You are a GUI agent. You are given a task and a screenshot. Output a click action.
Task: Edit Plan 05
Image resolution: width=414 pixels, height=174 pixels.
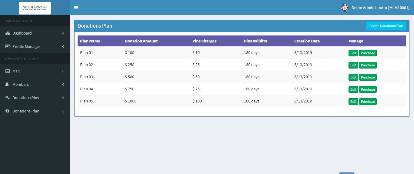coord(353,102)
